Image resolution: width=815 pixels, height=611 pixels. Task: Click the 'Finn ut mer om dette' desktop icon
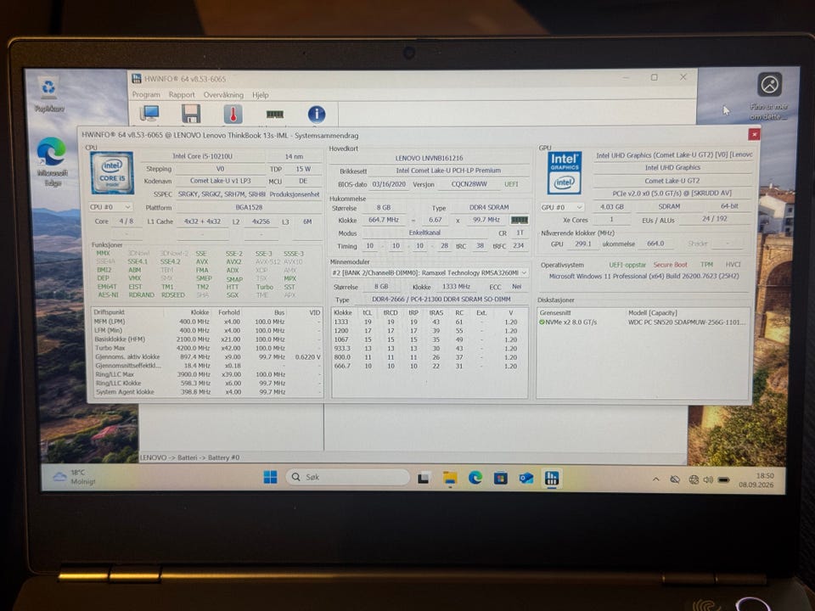769,97
